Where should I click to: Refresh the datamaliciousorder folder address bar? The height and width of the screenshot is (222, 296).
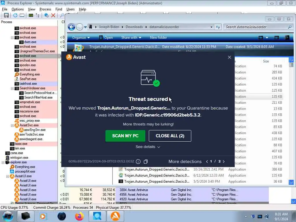coord(218,27)
